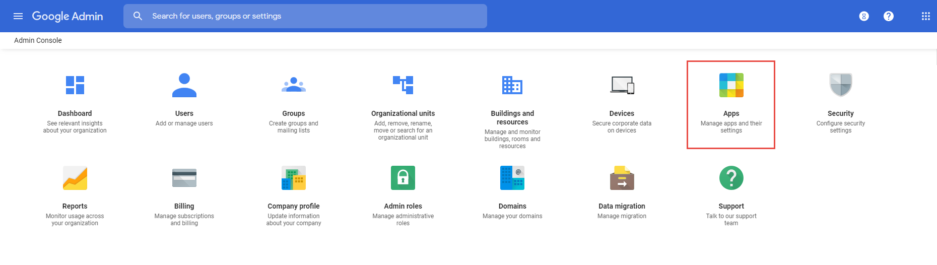937x265 pixels.
Task: Click the Support title link
Action: tap(731, 206)
